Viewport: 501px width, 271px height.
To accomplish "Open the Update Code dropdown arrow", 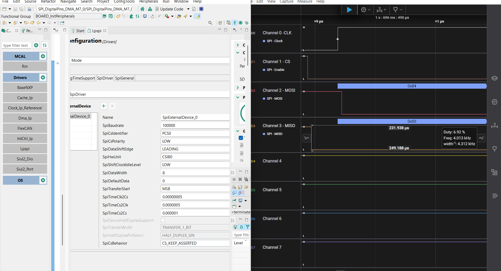I will click(188, 9).
